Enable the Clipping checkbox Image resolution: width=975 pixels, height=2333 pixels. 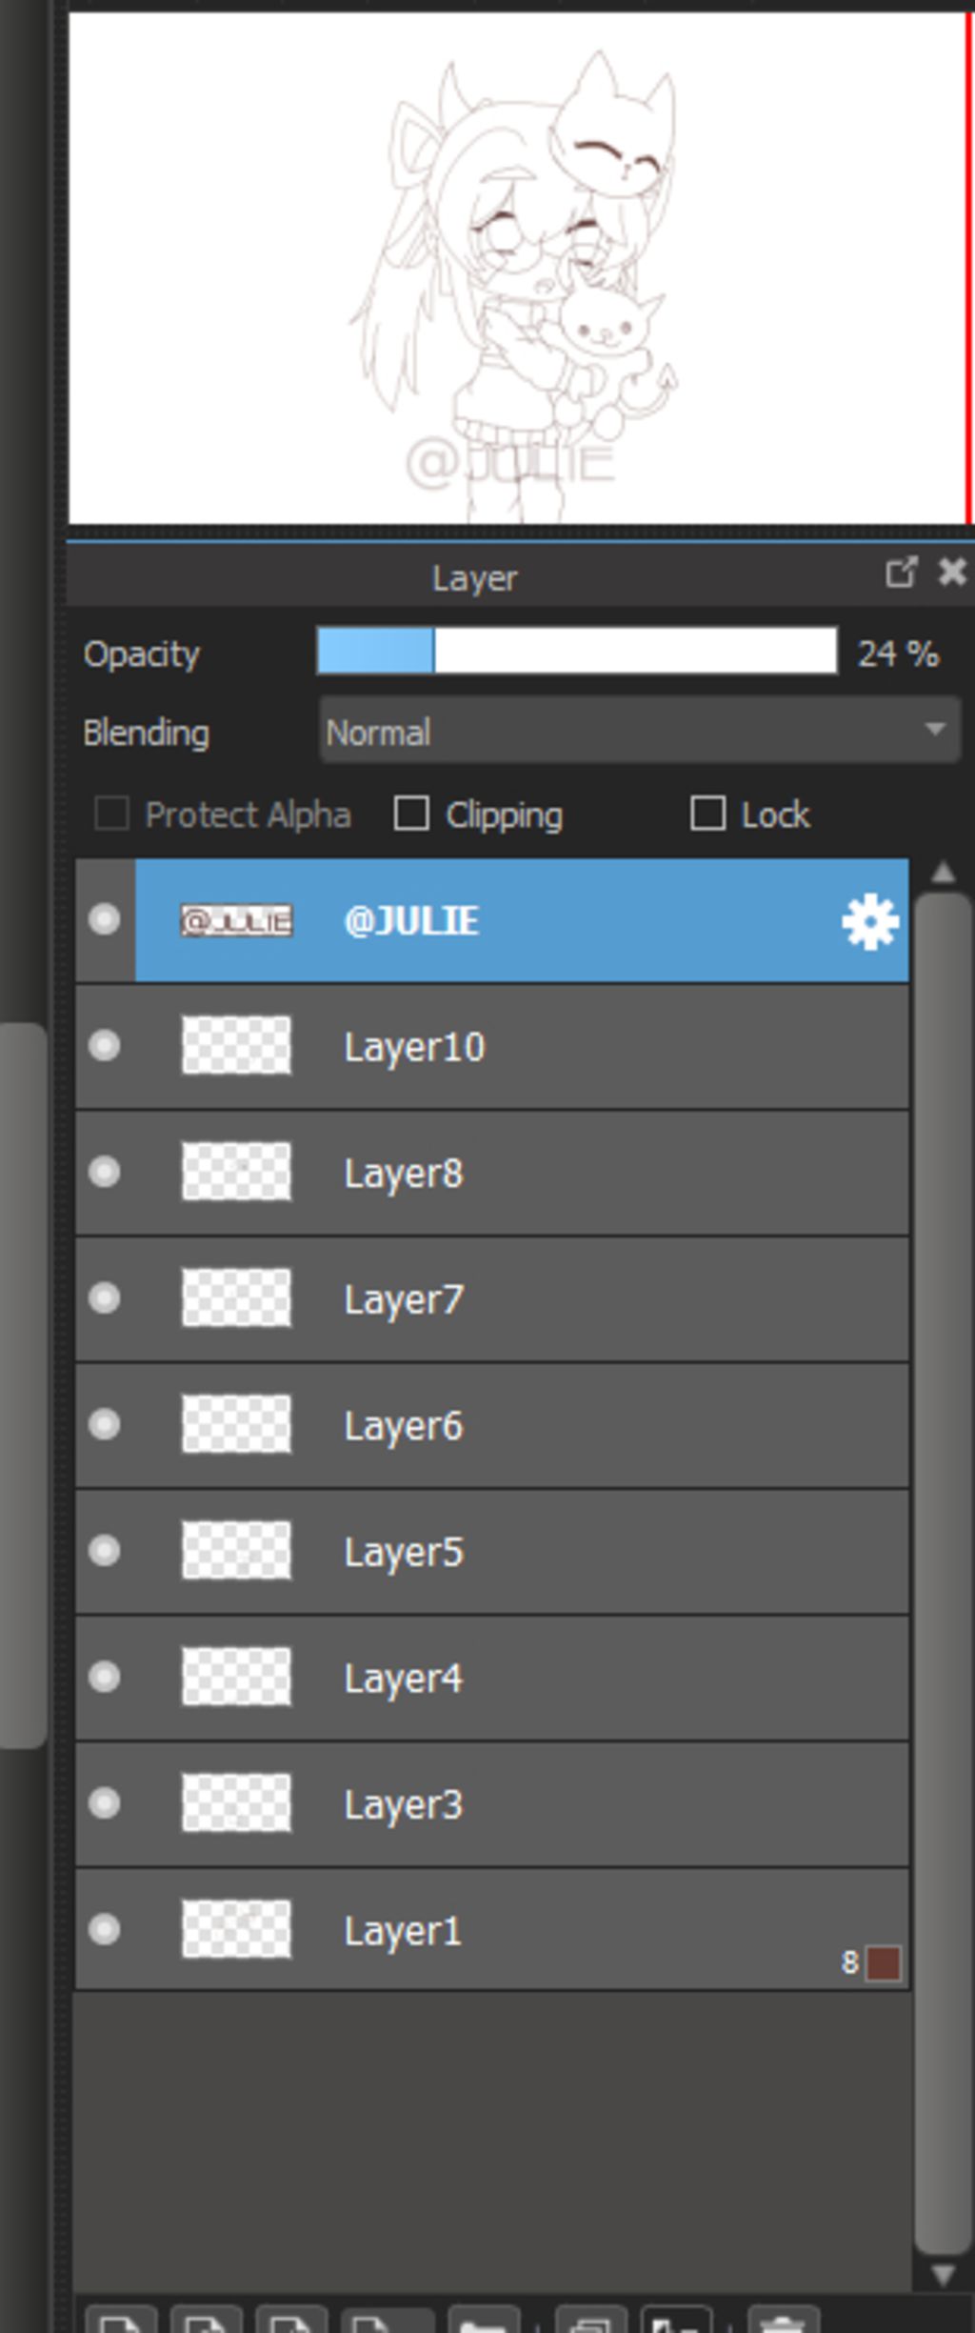click(x=411, y=814)
